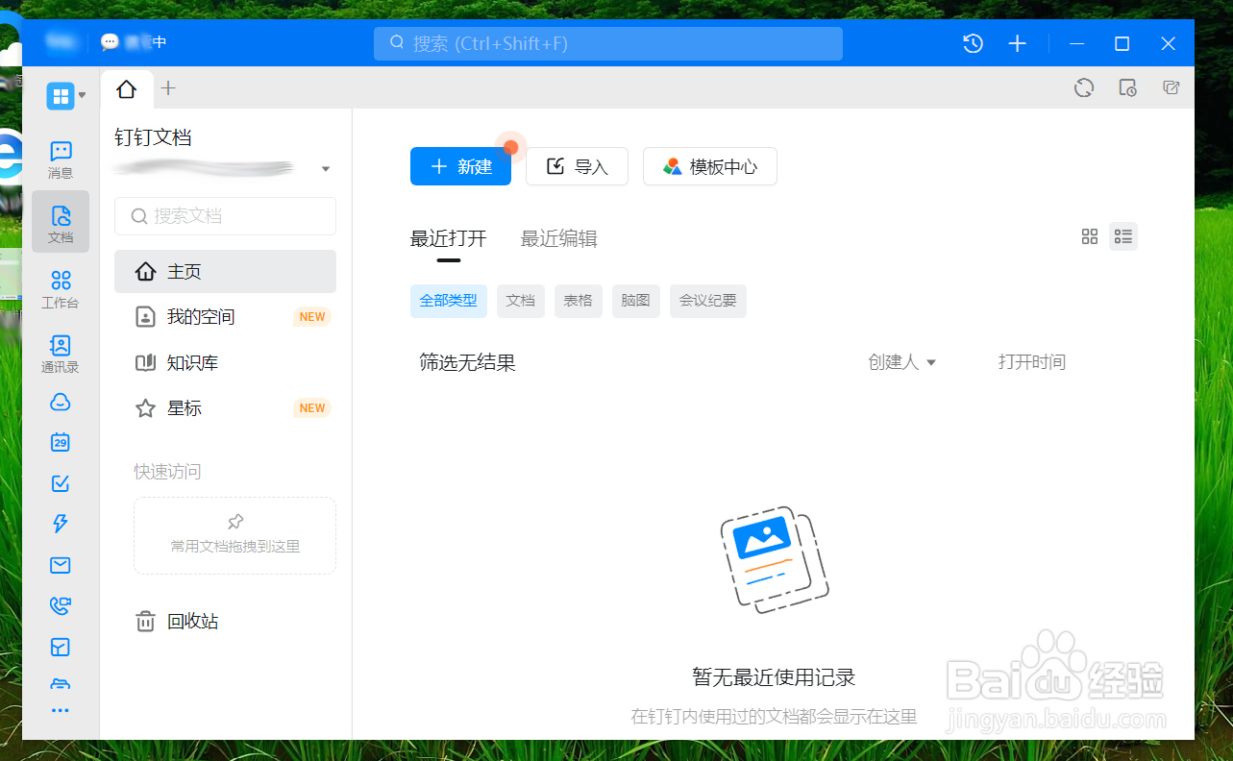Click the global search box in title bar
Viewport: 1233px width, 761px height.
pos(608,43)
